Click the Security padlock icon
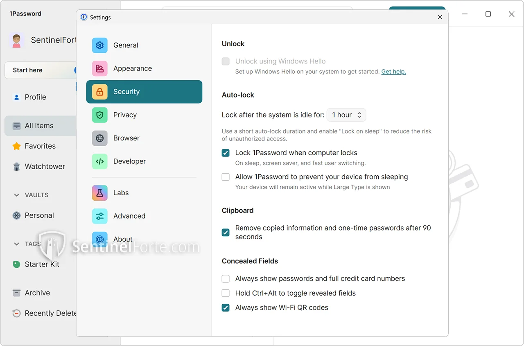Image resolution: width=524 pixels, height=346 pixels. (100, 92)
